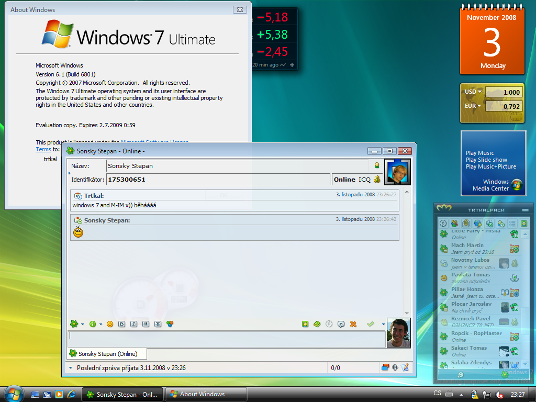Toggle underline formatting in chat toolbar

click(146, 324)
